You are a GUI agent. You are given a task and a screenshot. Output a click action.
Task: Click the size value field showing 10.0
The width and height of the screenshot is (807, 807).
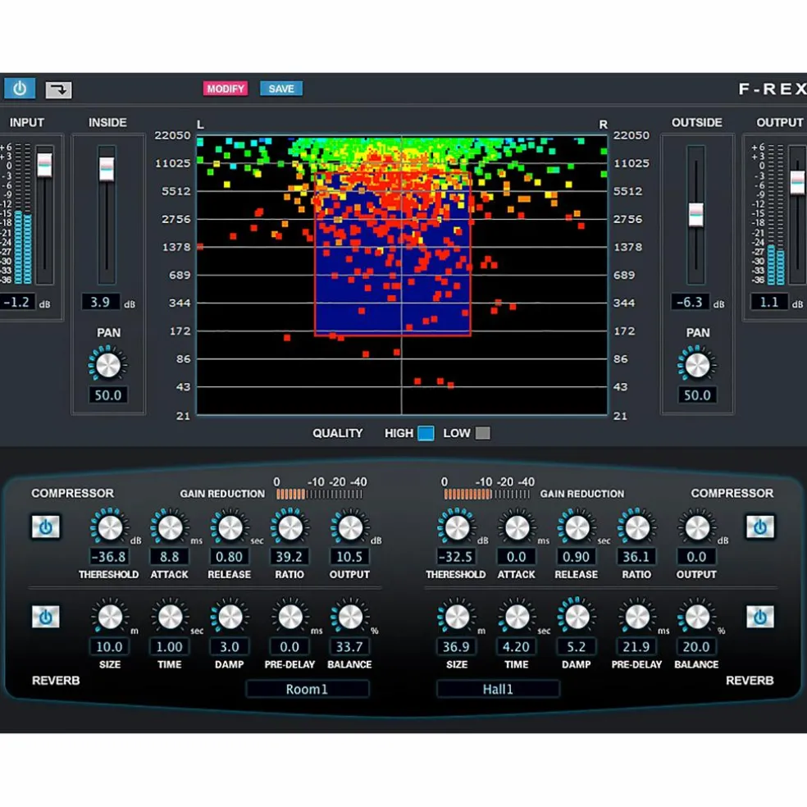pyautogui.click(x=110, y=647)
